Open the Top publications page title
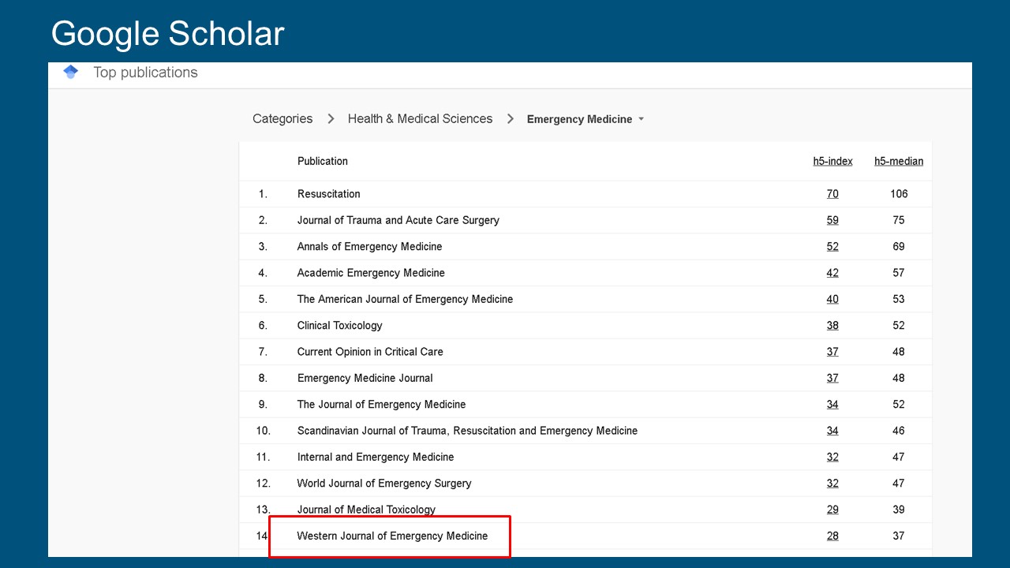Viewport: 1010px width, 568px height. tap(145, 73)
